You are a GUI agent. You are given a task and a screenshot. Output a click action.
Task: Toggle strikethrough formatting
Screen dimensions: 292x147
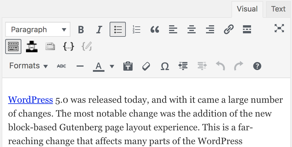pyautogui.click(x=61, y=66)
